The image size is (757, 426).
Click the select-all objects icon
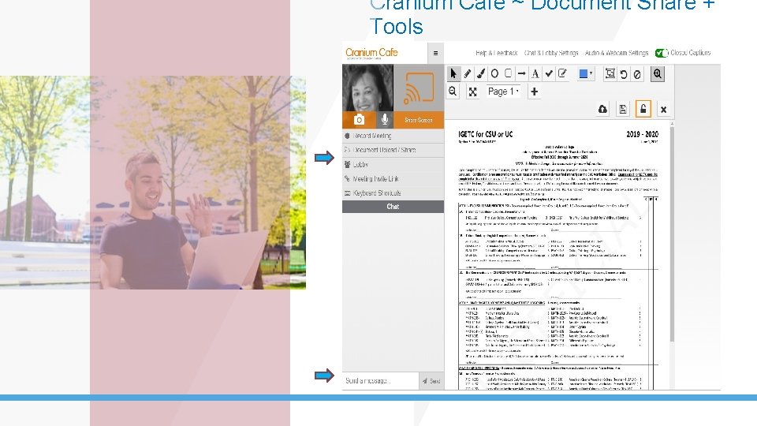[x=610, y=74]
